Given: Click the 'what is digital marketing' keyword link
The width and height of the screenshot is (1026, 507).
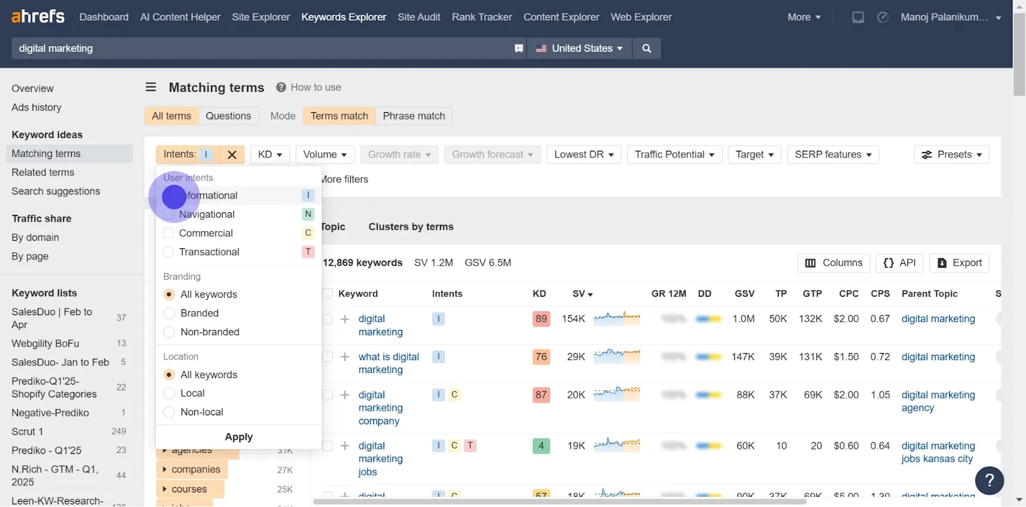Looking at the screenshot, I should pyautogui.click(x=389, y=363).
